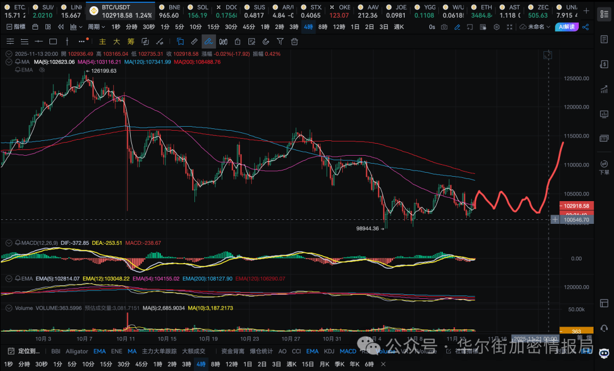Take a chart screenshot with camera icon
This screenshot has width=614, height=371.
tap(444, 27)
